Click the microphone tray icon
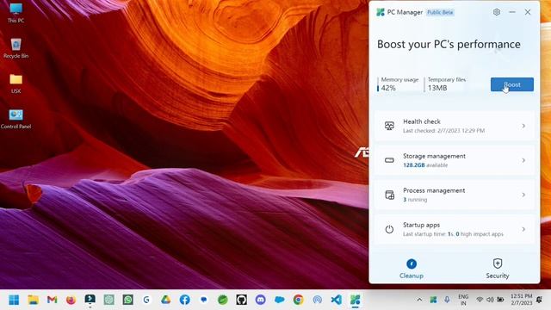 (447, 300)
